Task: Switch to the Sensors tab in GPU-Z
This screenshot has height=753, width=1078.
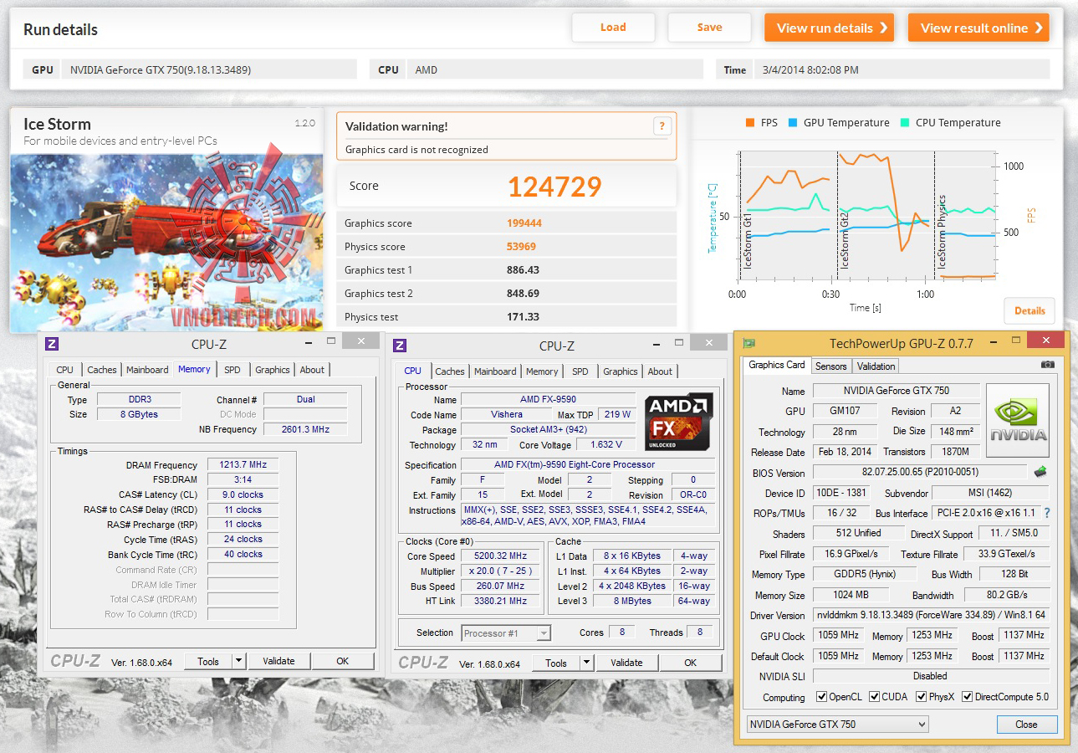Action: tap(830, 366)
